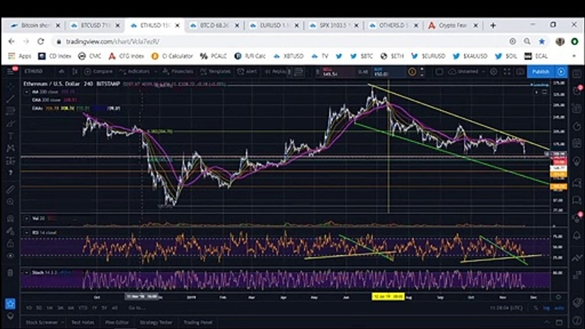Collapse the indicator legend arrow beside MA 200
The height and width of the screenshot is (329, 585).
click(27, 92)
